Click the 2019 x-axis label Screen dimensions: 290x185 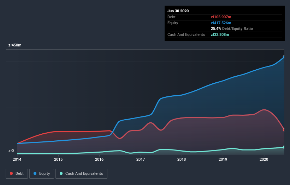tap(223, 159)
